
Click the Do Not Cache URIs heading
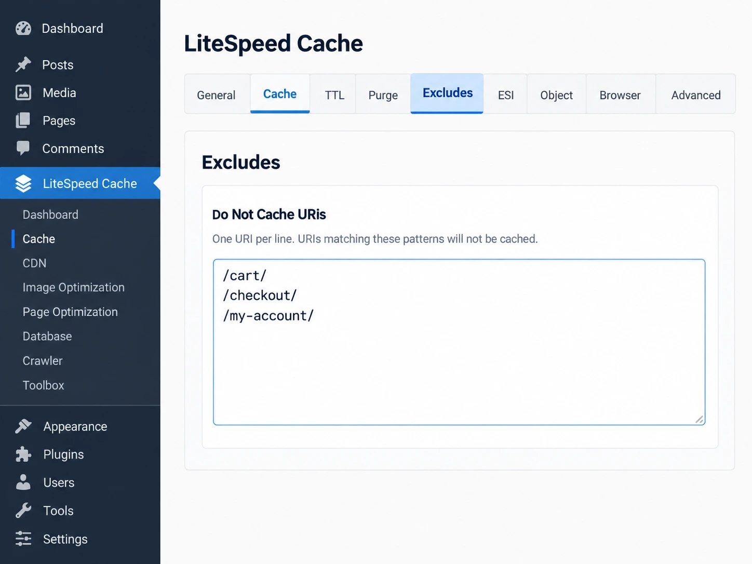pos(269,214)
